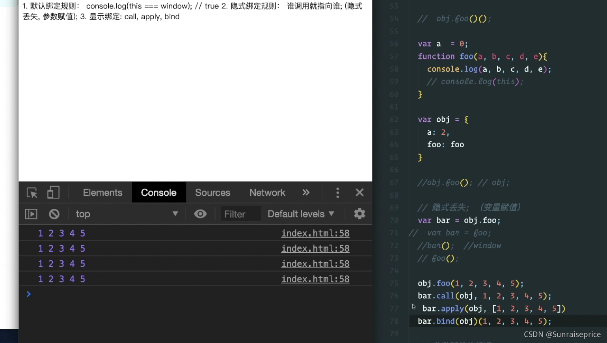Click editor line number 78
The image size is (607, 343).
point(394,321)
